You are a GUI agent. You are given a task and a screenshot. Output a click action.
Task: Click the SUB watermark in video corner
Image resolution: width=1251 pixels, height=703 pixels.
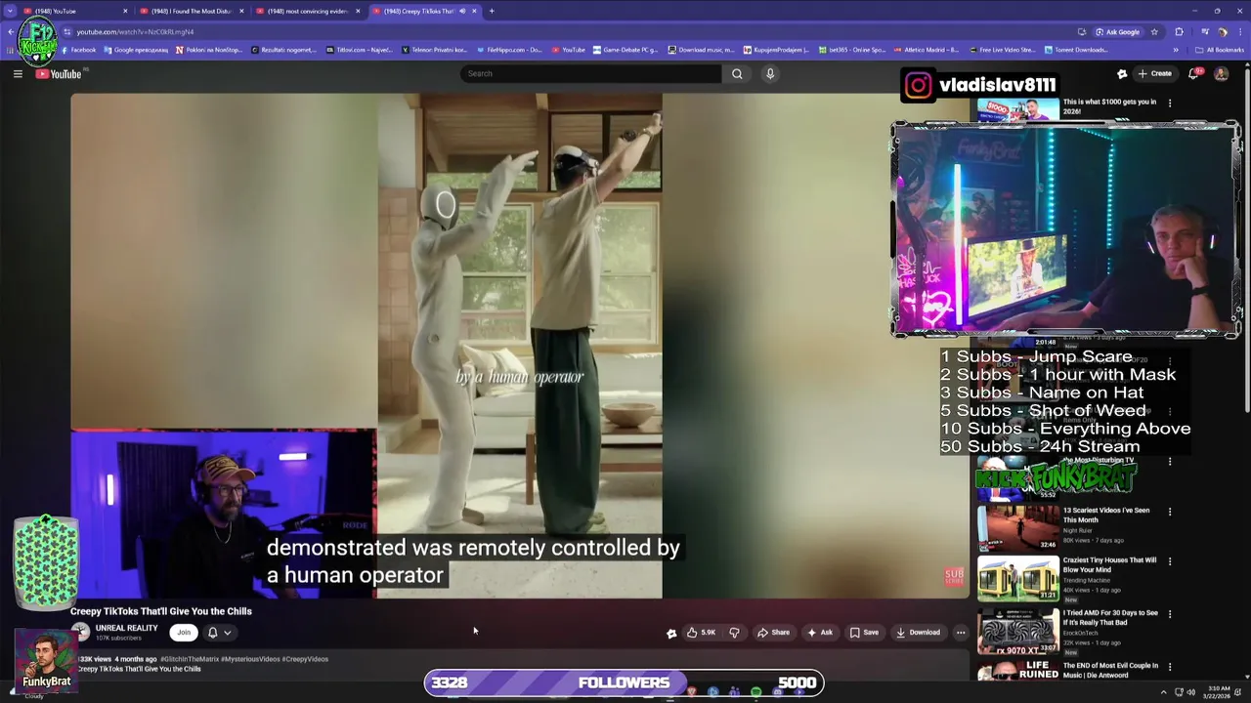click(954, 576)
